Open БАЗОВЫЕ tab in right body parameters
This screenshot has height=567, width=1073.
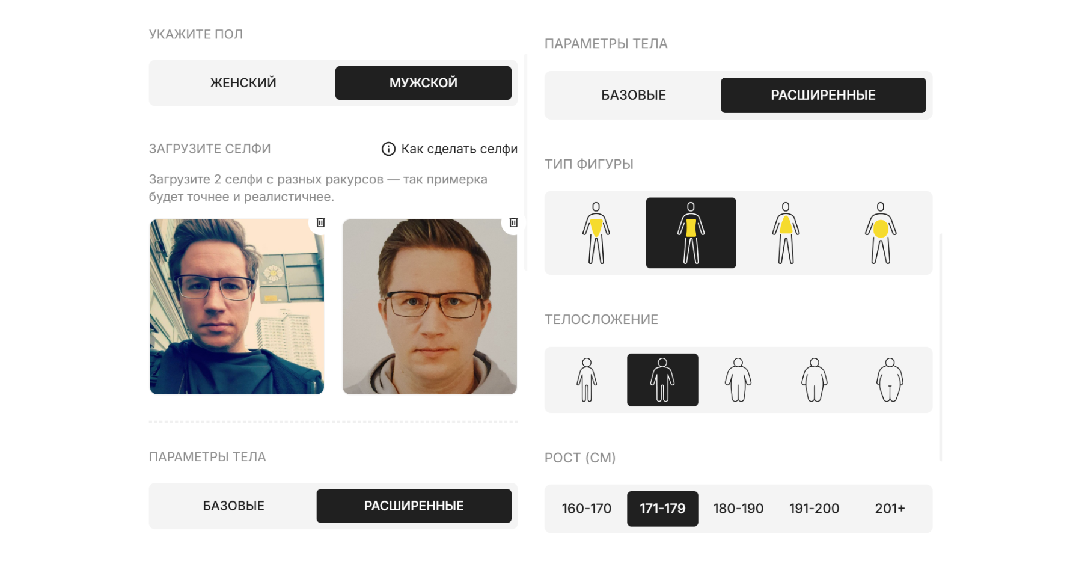[x=634, y=95]
